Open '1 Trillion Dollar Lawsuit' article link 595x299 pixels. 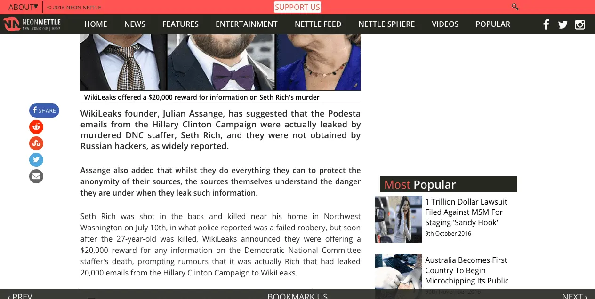point(466,212)
